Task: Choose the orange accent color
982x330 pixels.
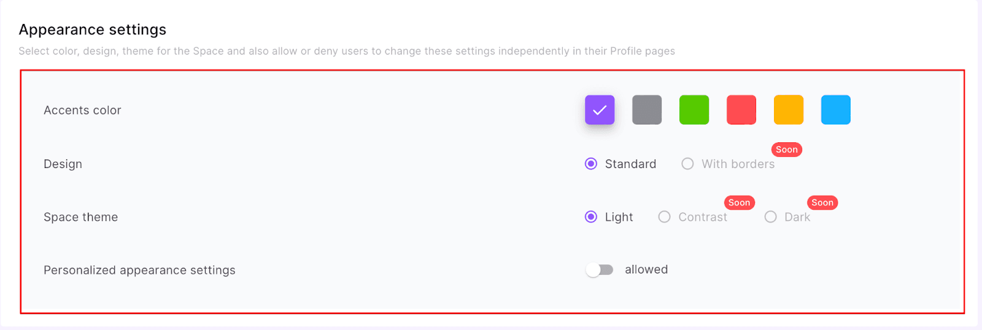Action: [789, 110]
